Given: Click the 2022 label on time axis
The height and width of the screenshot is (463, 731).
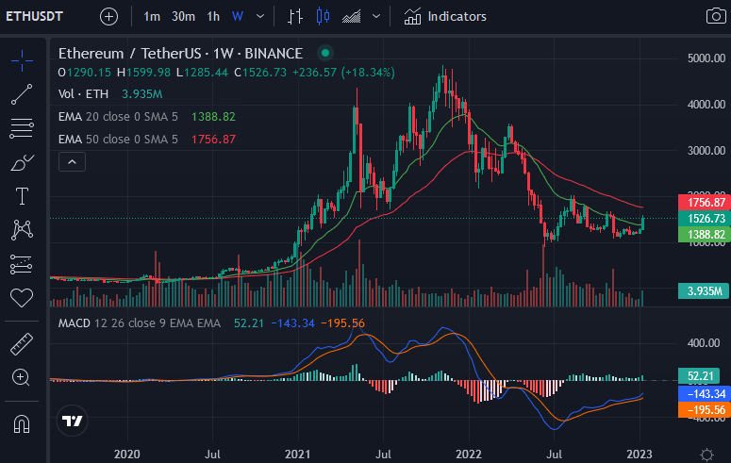Looking at the screenshot, I should [x=468, y=455].
